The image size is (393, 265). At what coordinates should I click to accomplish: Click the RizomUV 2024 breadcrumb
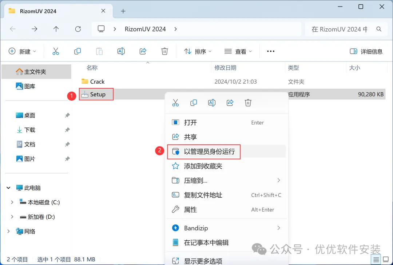click(145, 29)
